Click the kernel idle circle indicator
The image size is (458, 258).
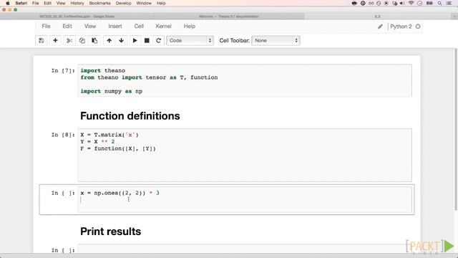[x=418, y=27]
